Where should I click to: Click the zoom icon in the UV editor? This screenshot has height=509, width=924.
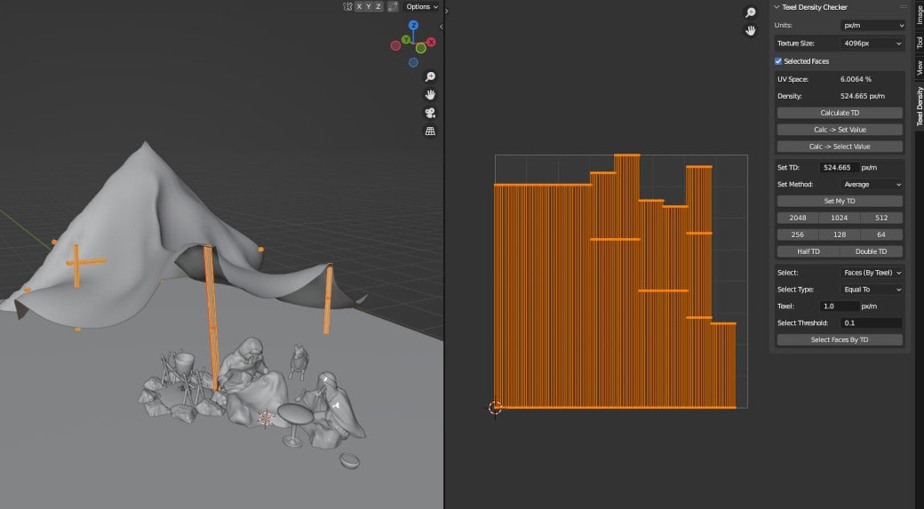[x=751, y=12]
